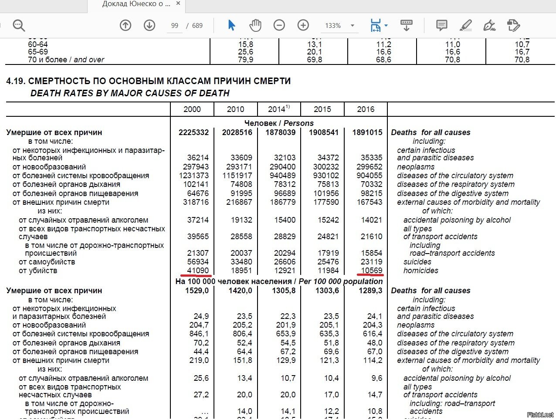
Task: Close the Доклад Юнеско tab
Action: [178, 3]
